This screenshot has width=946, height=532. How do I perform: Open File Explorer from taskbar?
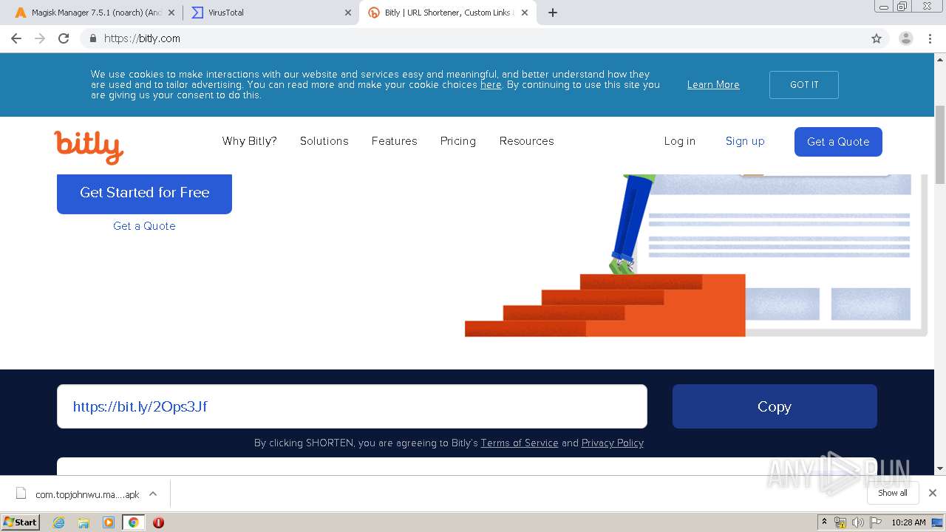[x=84, y=522]
